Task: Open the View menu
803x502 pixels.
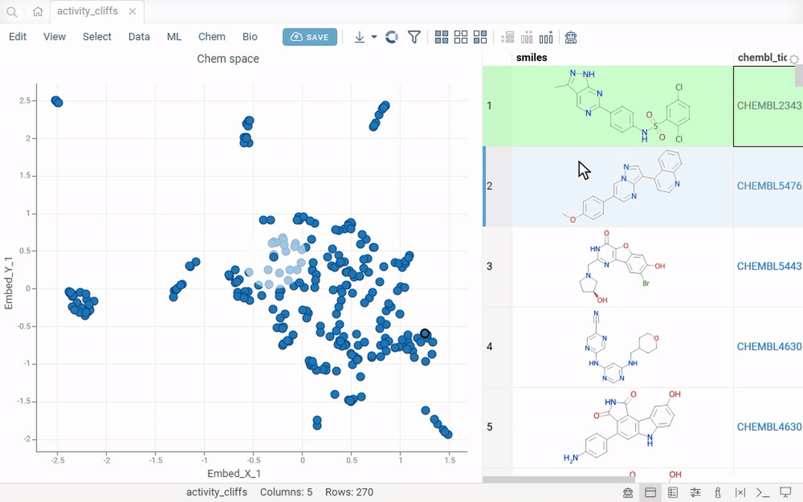Action: [x=54, y=37]
